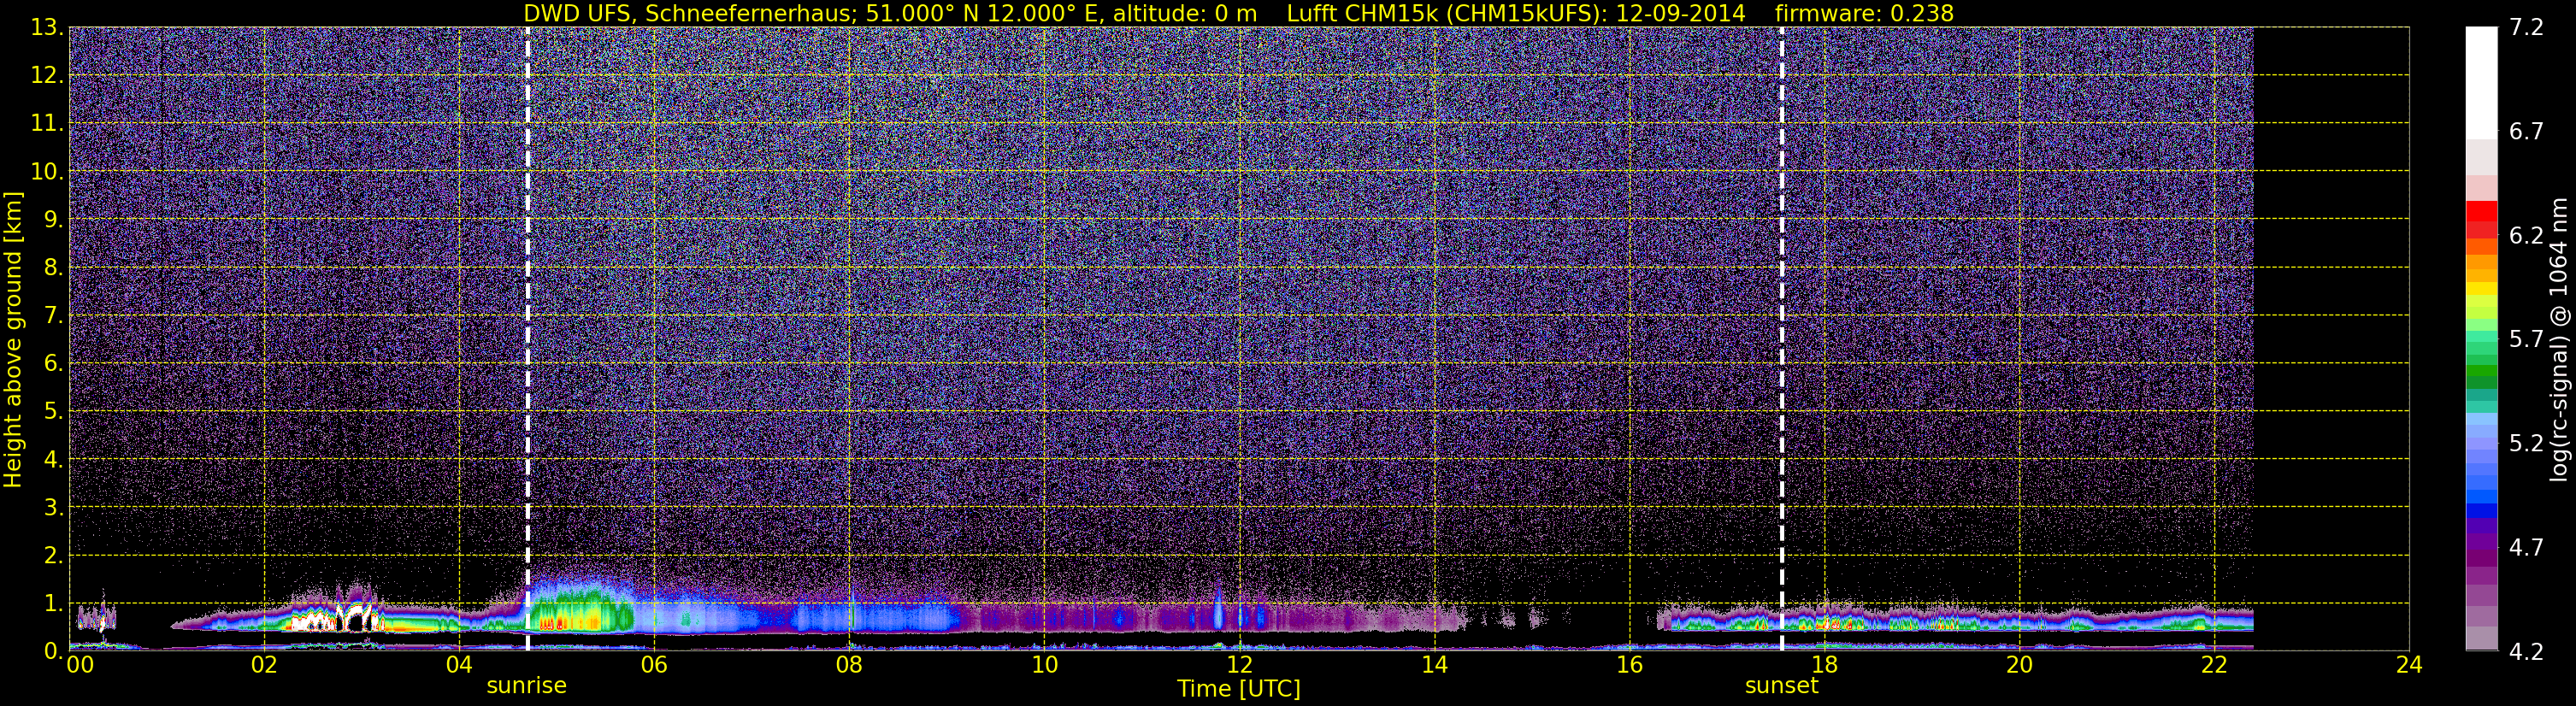2576x706 pixels.
Task: Click the time axis tick label 10
Action: (1044, 666)
